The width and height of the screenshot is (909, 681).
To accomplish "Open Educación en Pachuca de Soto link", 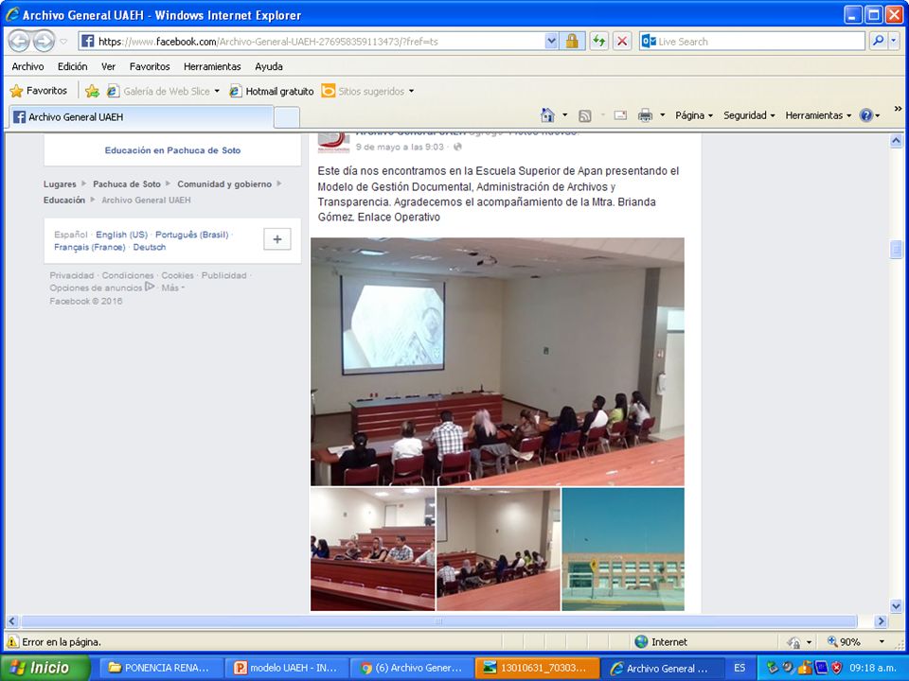I will coord(172,150).
